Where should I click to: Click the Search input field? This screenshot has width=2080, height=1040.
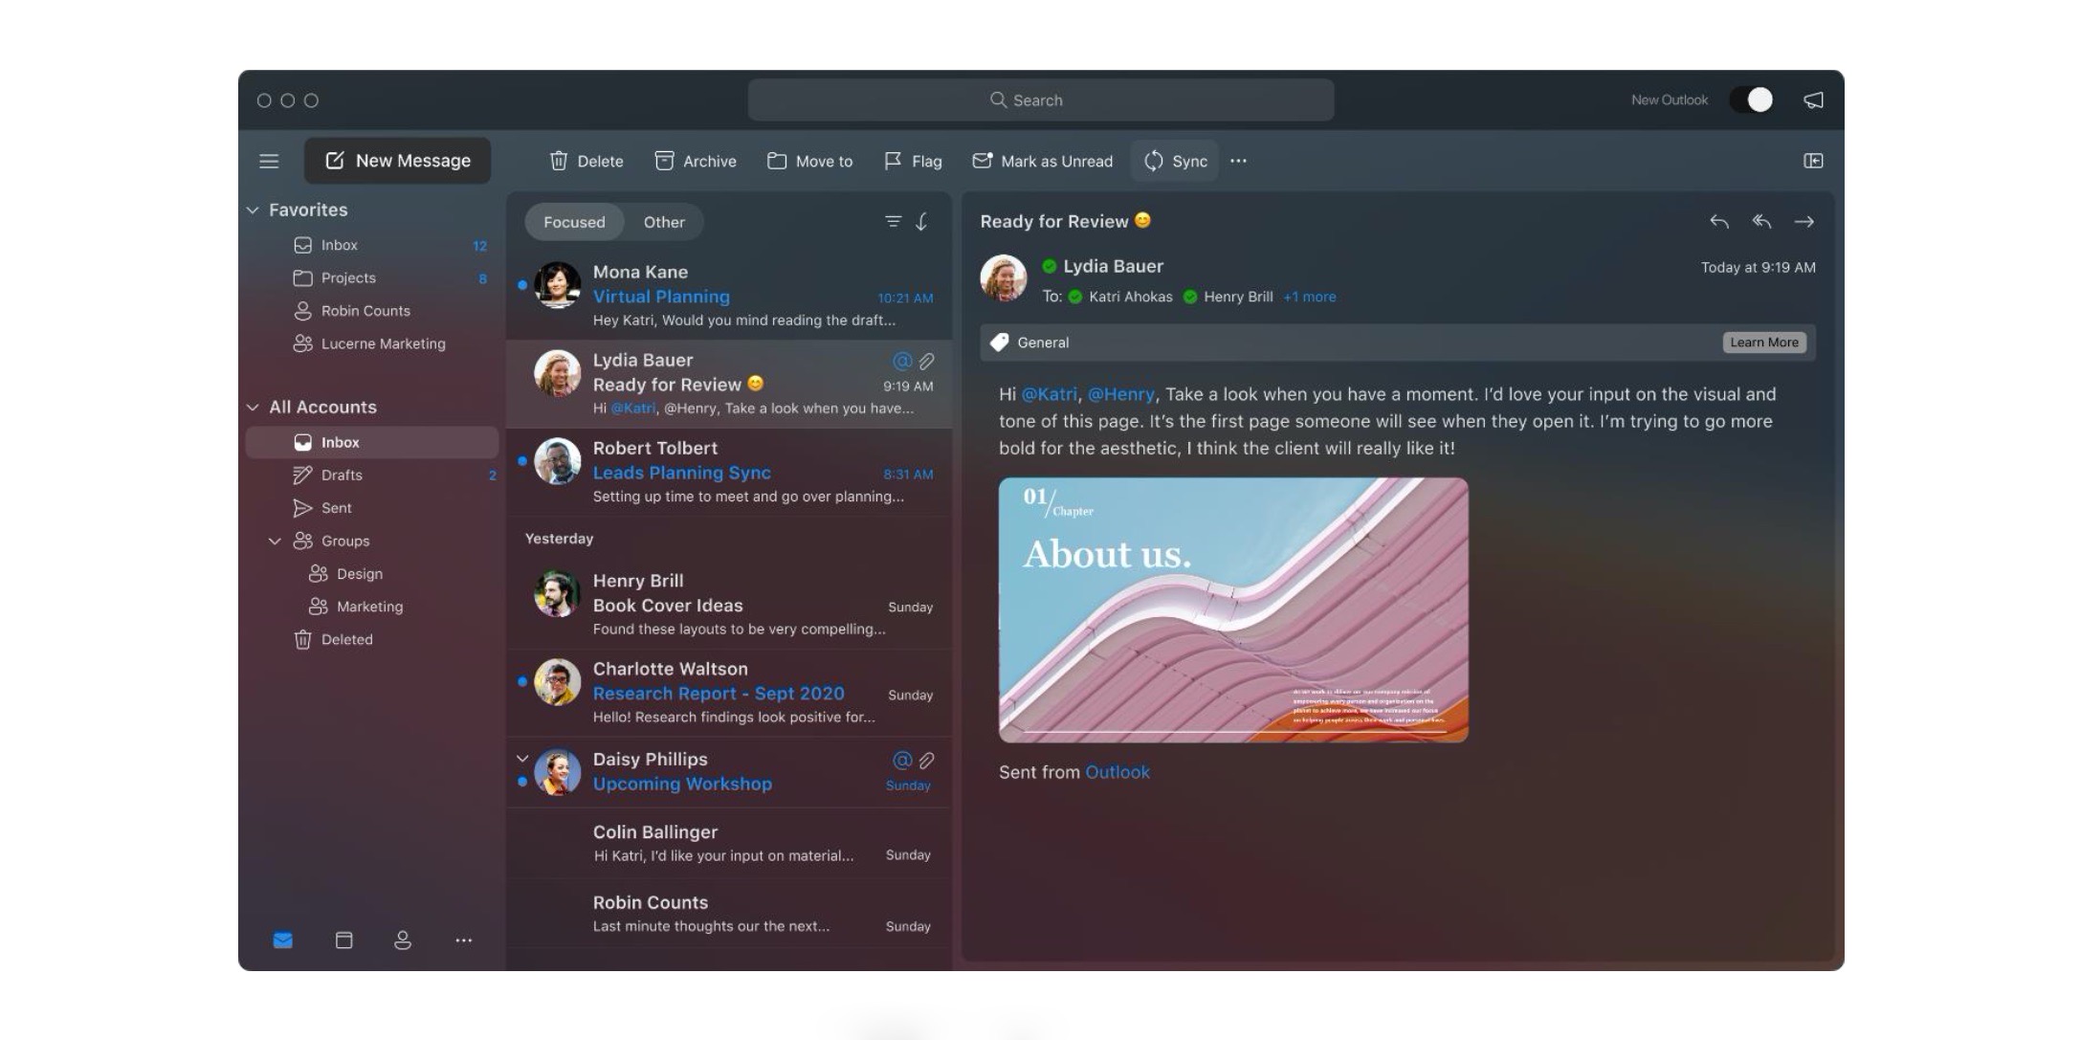pyautogui.click(x=1040, y=99)
